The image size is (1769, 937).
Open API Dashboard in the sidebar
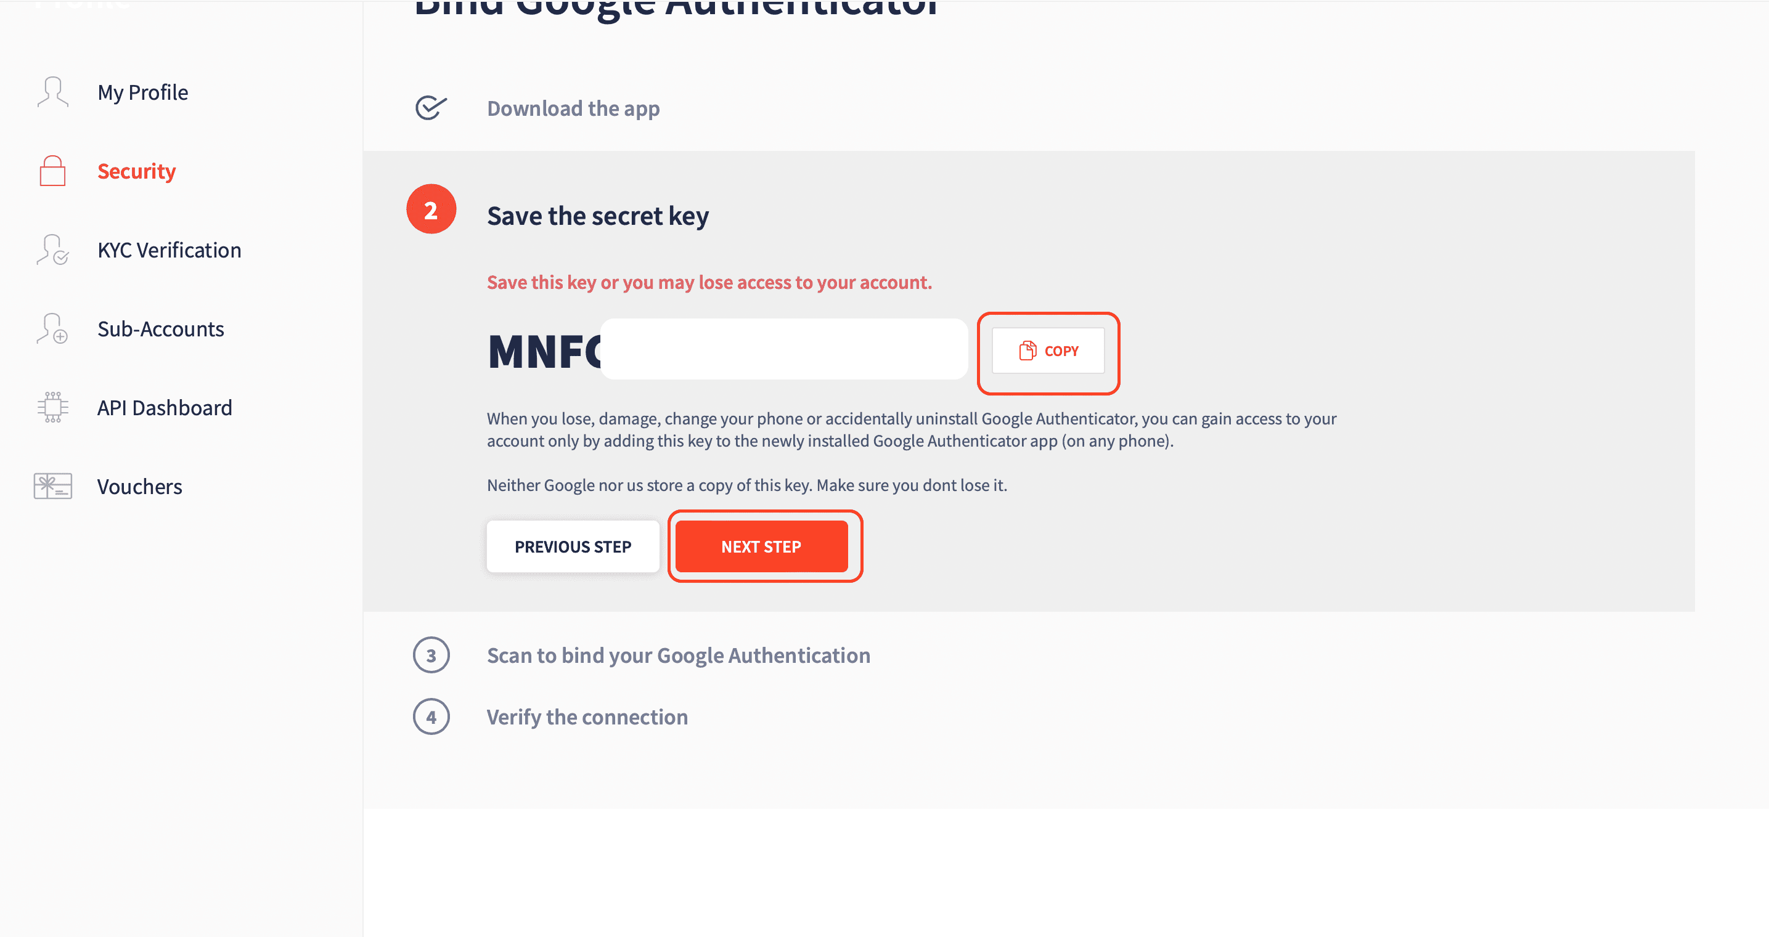165,408
